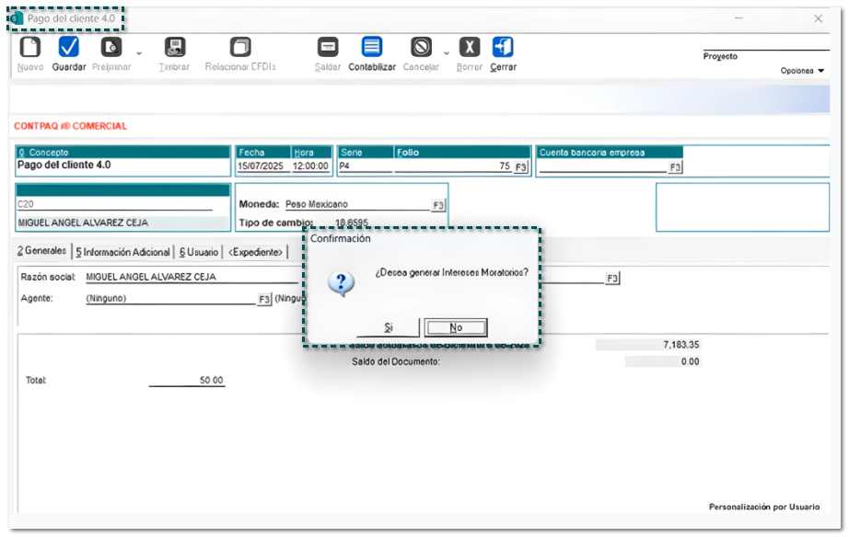Click the Borrar delete icon
The image size is (849, 537).
tap(470, 48)
